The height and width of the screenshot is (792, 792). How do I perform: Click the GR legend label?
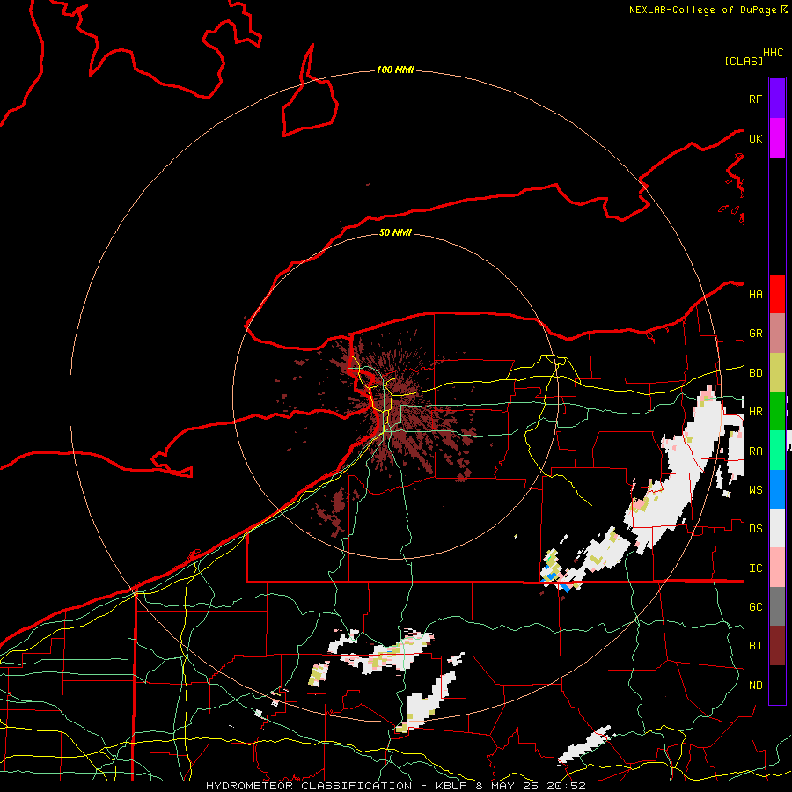[x=755, y=334]
